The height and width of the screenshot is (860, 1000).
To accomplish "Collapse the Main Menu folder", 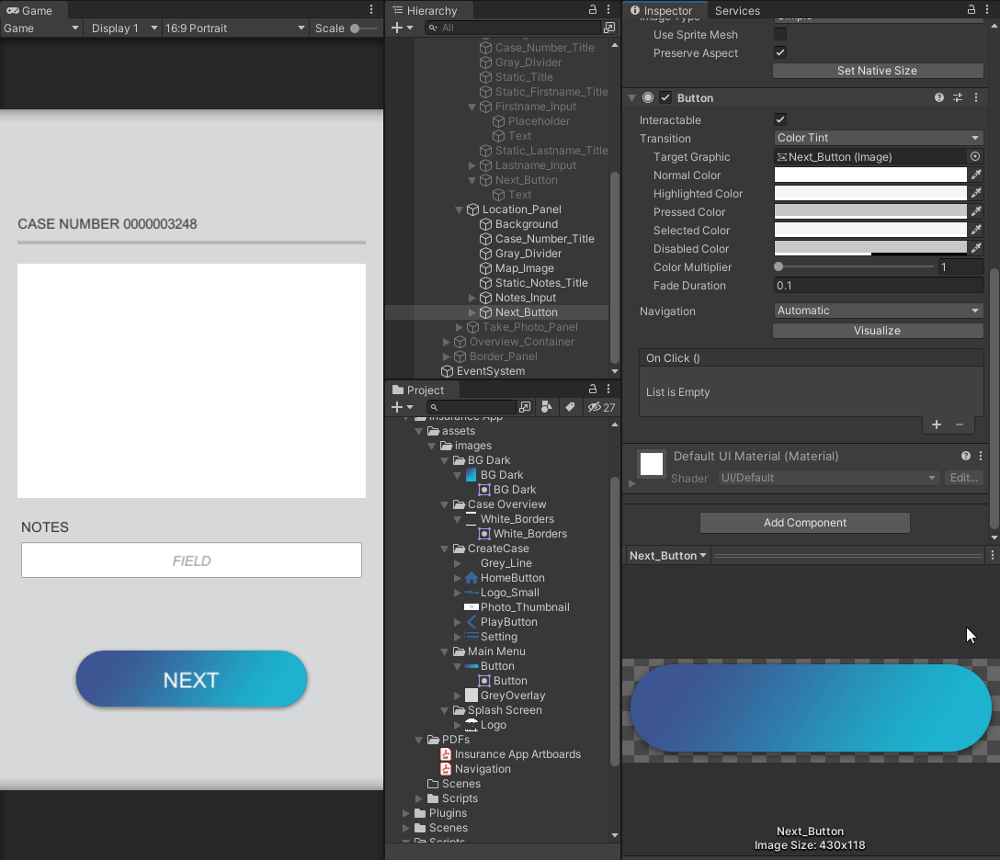I will [x=445, y=651].
